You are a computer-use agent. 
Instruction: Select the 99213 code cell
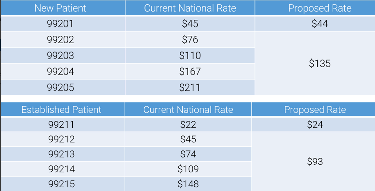point(61,154)
